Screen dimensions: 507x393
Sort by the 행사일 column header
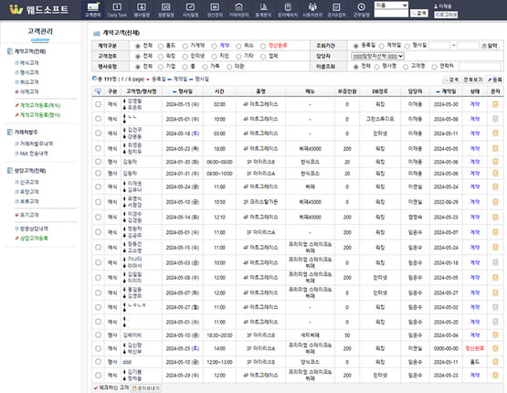[x=183, y=91]
